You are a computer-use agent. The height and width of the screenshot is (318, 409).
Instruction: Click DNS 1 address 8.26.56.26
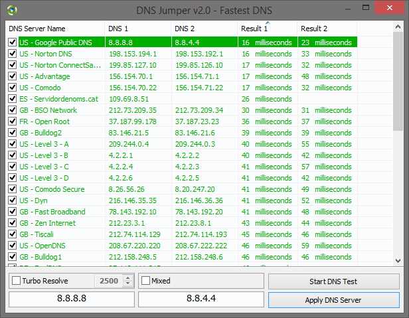[x=127, y=189]
